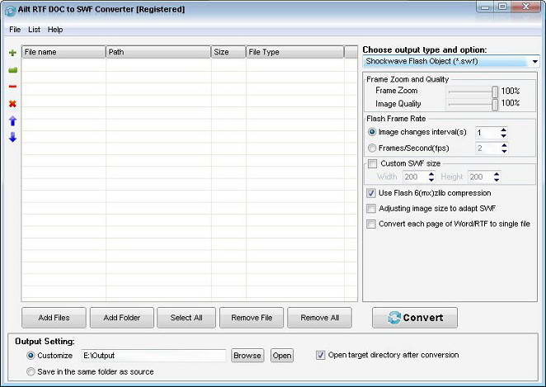
Task: Click the File name column header
Action: coord(64,52)
